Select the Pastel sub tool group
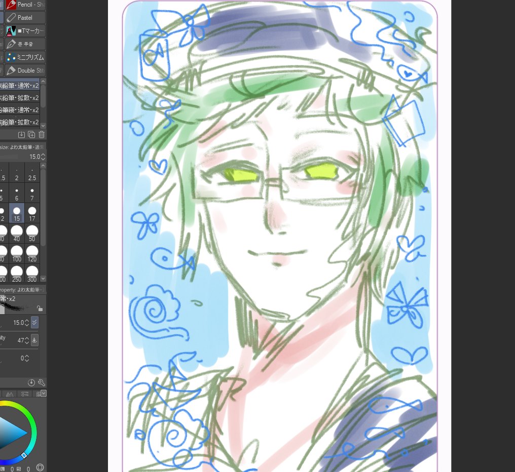Image resolution: width=515 pixels, height=472 pixels. tap(25, 18)
